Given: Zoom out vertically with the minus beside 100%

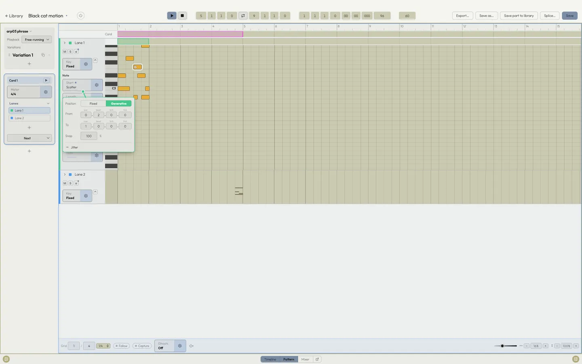Looking at the screenshot, I should pyautogui.click(x=557, y=346).
